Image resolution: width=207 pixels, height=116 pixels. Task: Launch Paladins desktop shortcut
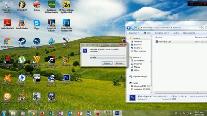[51, 43]
